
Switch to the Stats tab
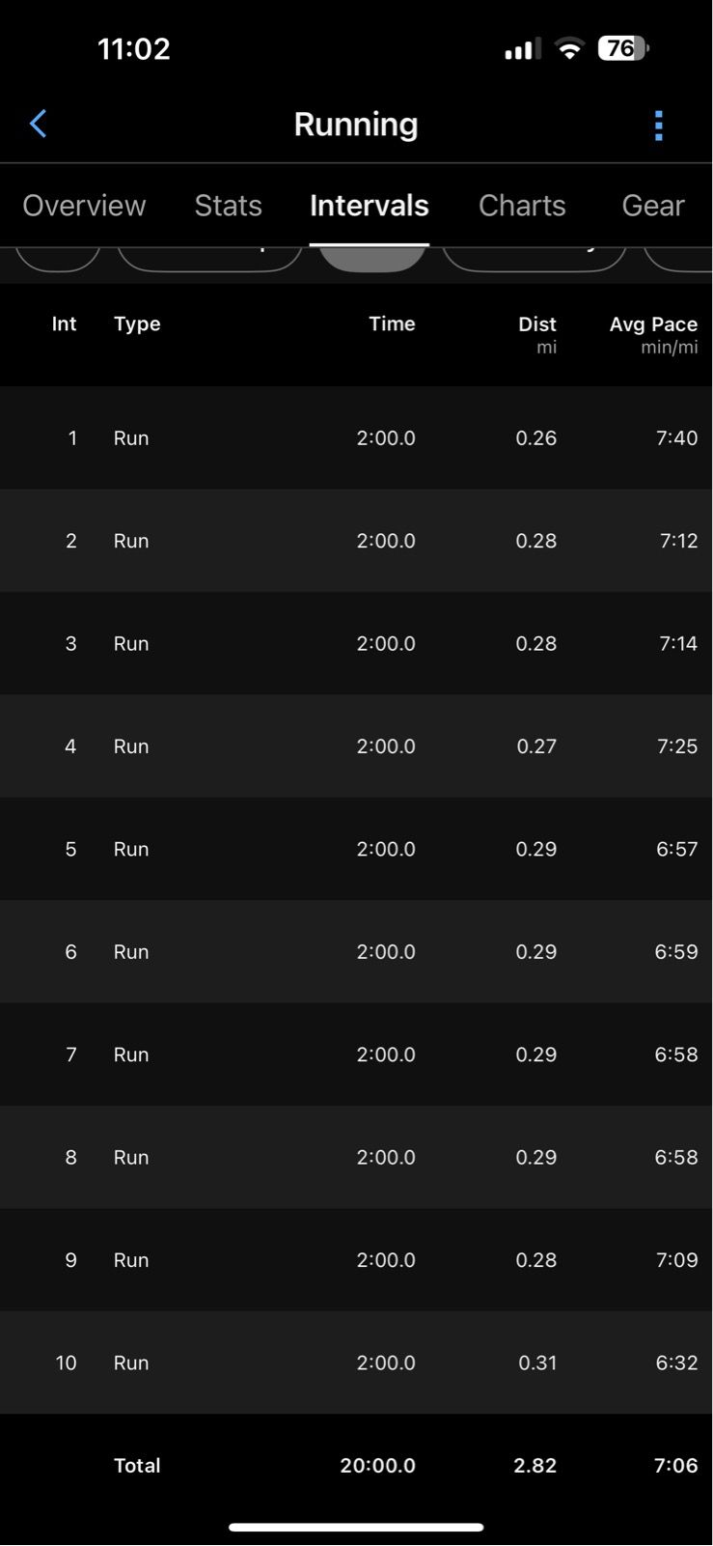229,206
